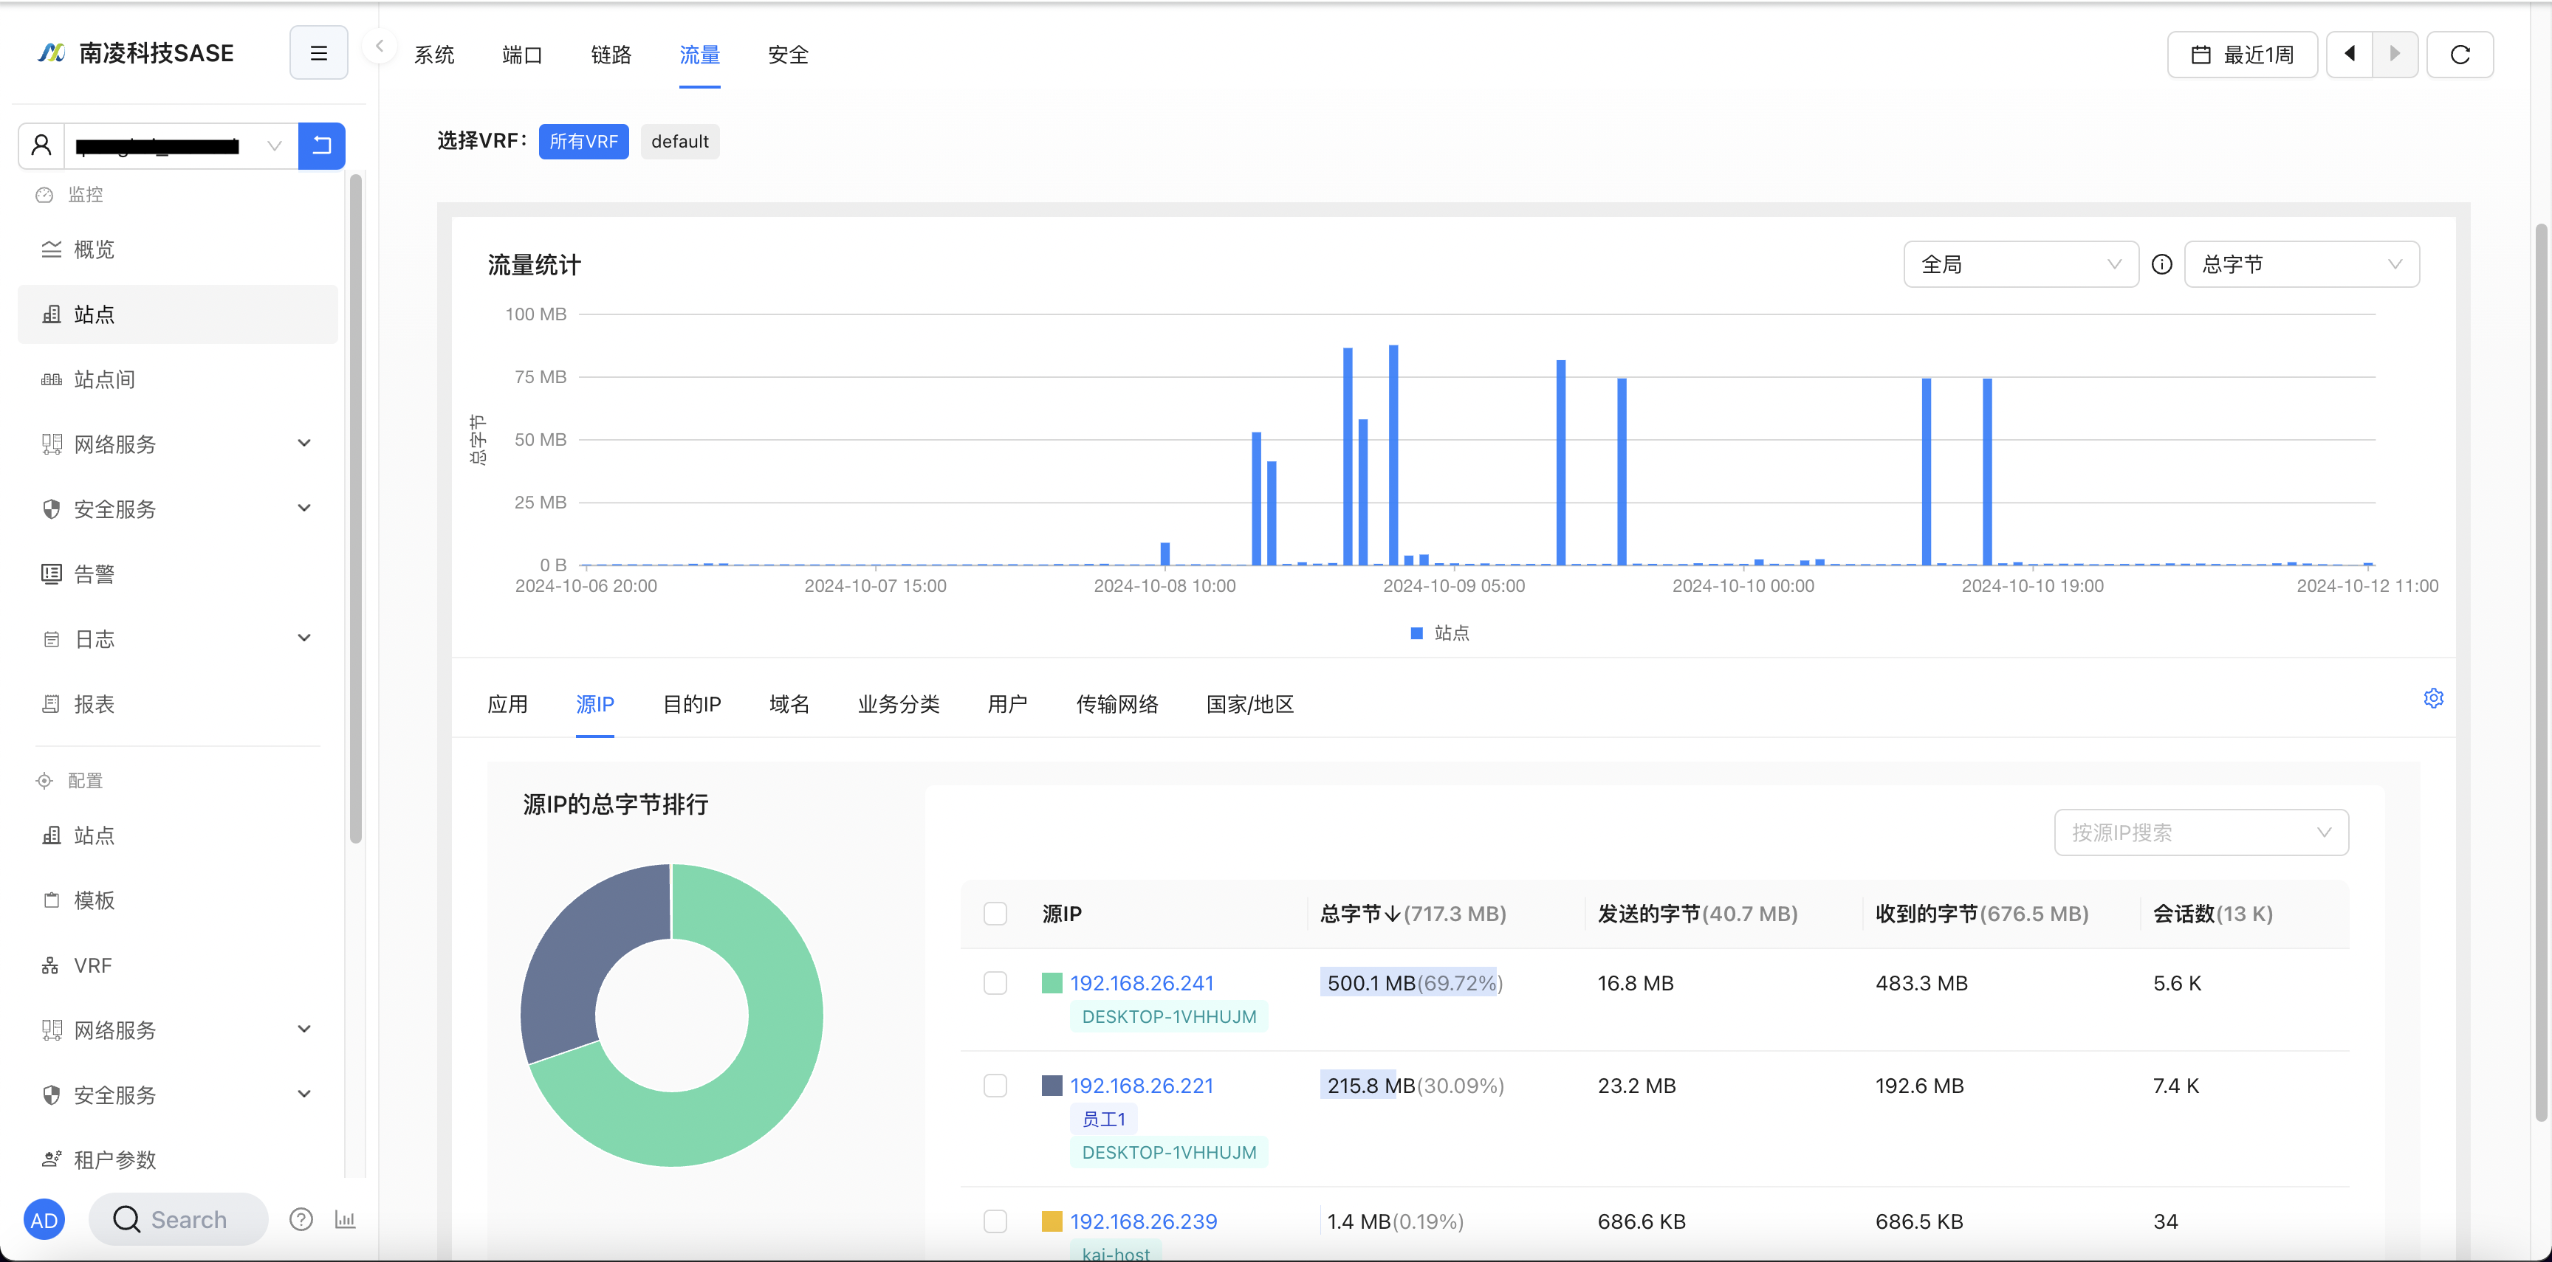Switch to 传输网络 ranking tab
This screenshot has width=2552, height=1262.
click(x=1117, y=704)
